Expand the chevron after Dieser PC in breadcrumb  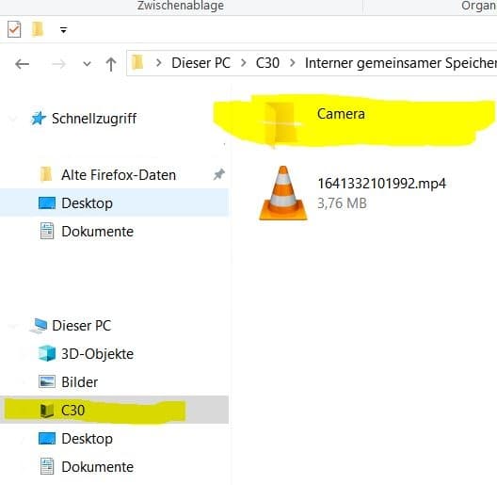click(244, 63)
